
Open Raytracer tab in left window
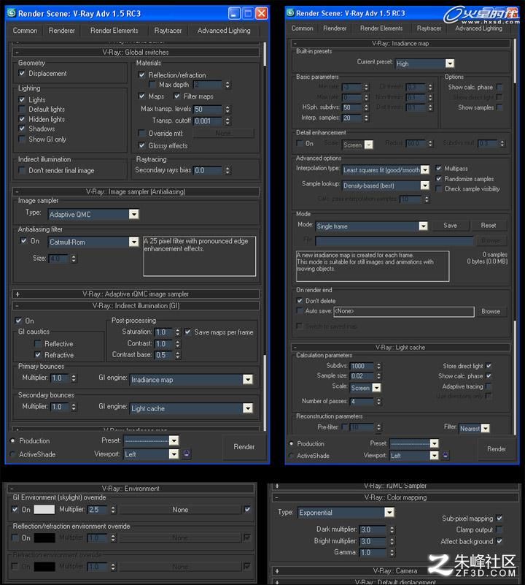[x=168, y=31]
